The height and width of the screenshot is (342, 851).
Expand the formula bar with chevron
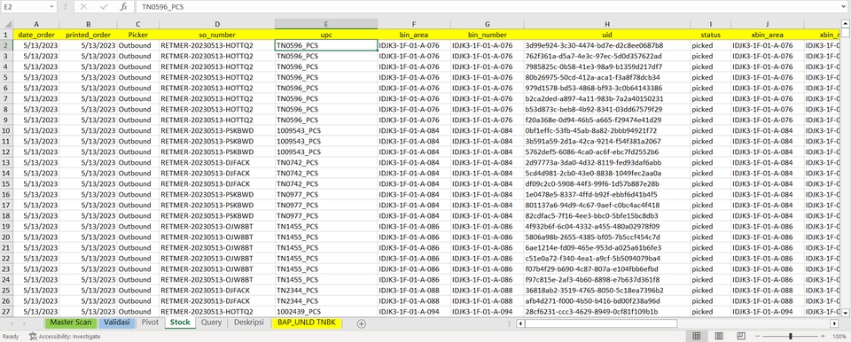[x=842, y=6]
